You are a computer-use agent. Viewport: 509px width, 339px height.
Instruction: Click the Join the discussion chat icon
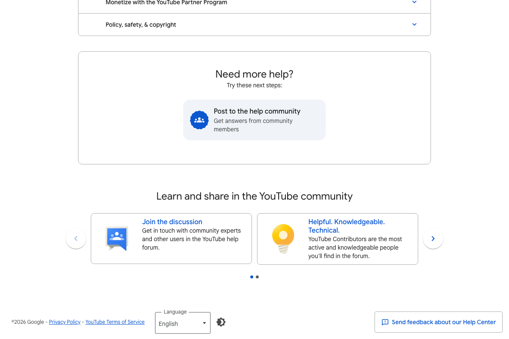click(117, 239)
